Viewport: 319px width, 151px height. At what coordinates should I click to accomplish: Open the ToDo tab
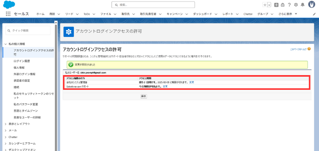[x=87, y=14]
